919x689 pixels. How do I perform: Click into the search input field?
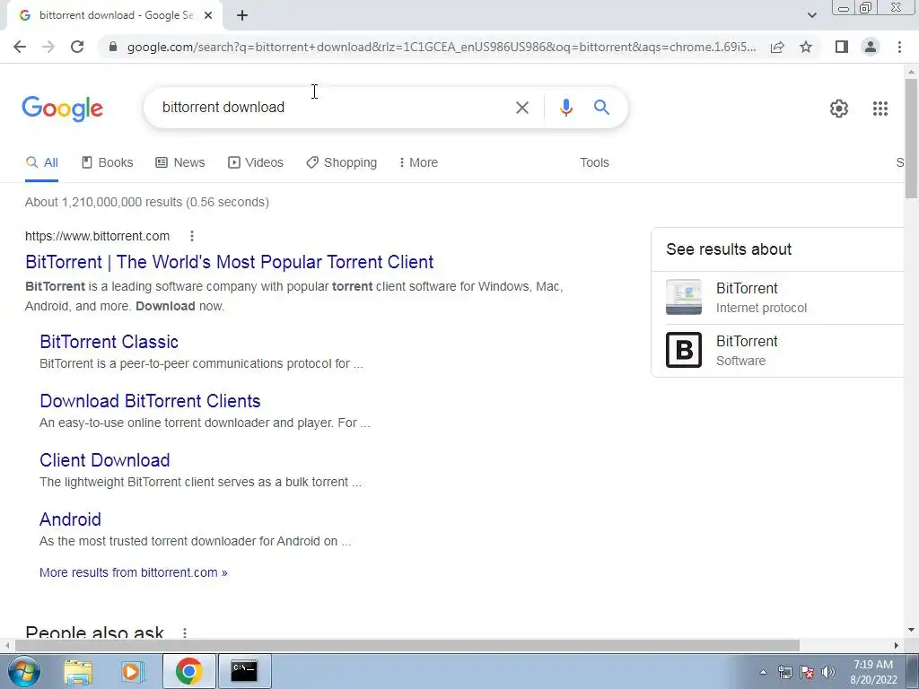pyautogui.click(x=331, y=108)
